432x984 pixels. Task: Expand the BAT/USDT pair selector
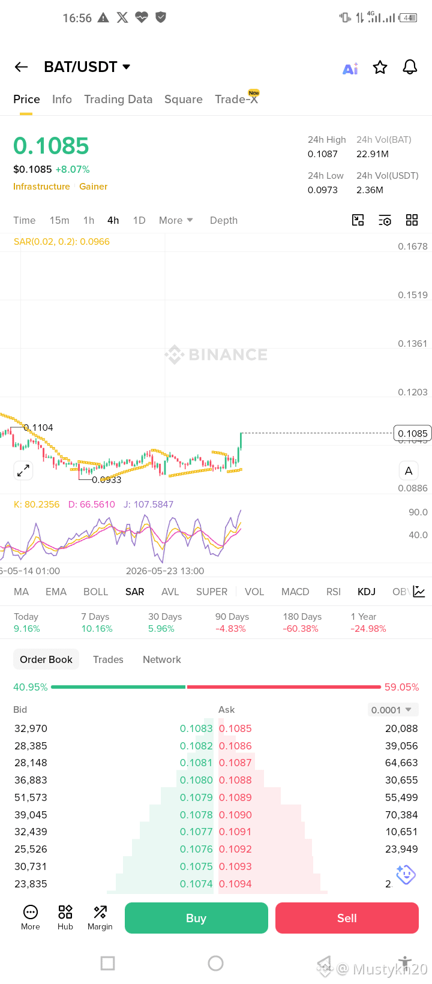click(88, 67)
